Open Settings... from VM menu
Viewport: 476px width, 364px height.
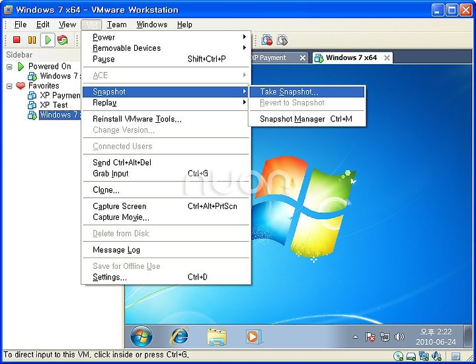click(166, 277)
